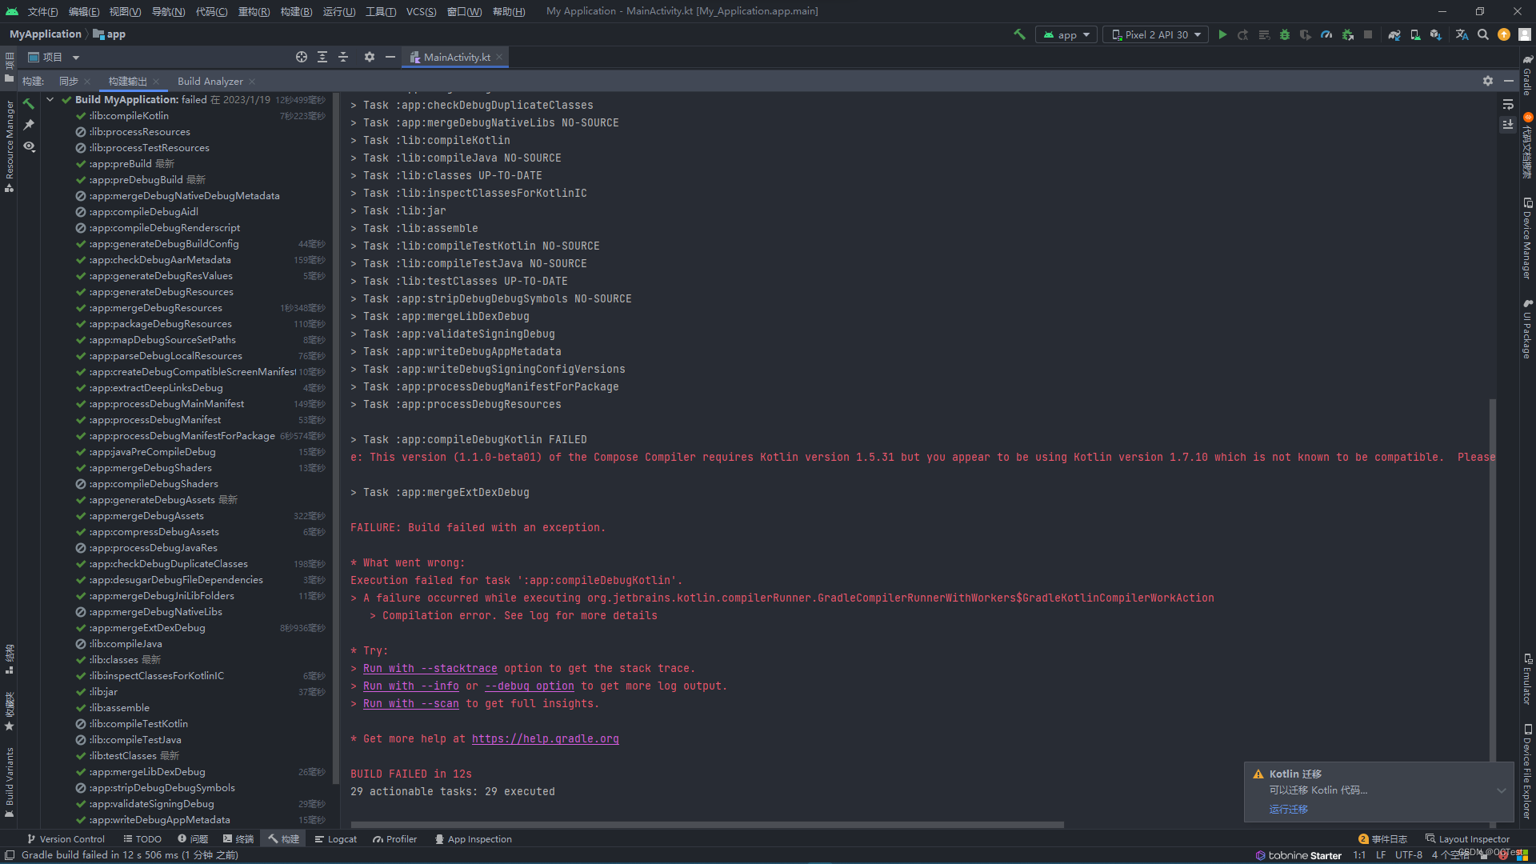This screenshot has height=864, width=1536.
Task: Follow the https://help.gradle.org help link
Action: (544, 738)
